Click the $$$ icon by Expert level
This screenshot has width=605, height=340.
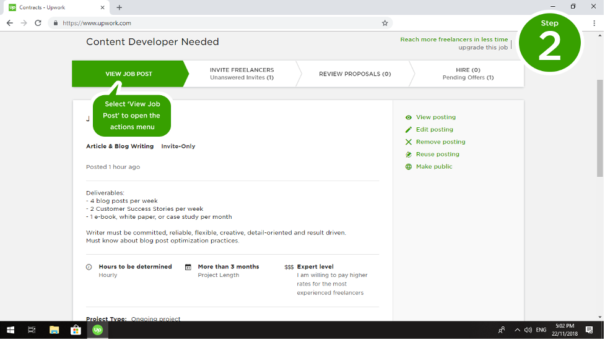pyautogui.click(x=289, y=267)
